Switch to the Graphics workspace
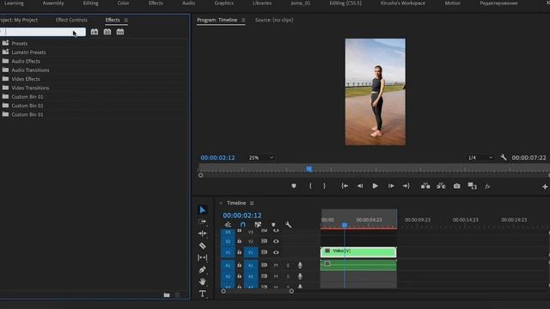 pyautogui.click(x=223, y=3)
